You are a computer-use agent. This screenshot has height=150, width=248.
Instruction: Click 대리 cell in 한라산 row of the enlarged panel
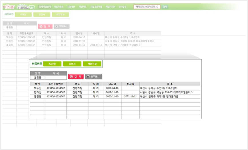point(95,92)
